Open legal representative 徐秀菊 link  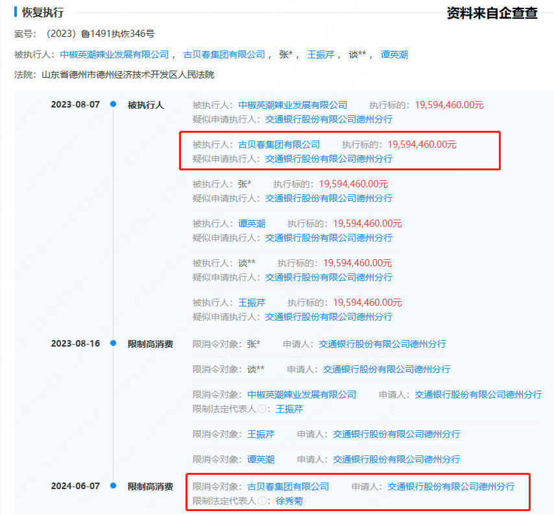coord(289,501)
